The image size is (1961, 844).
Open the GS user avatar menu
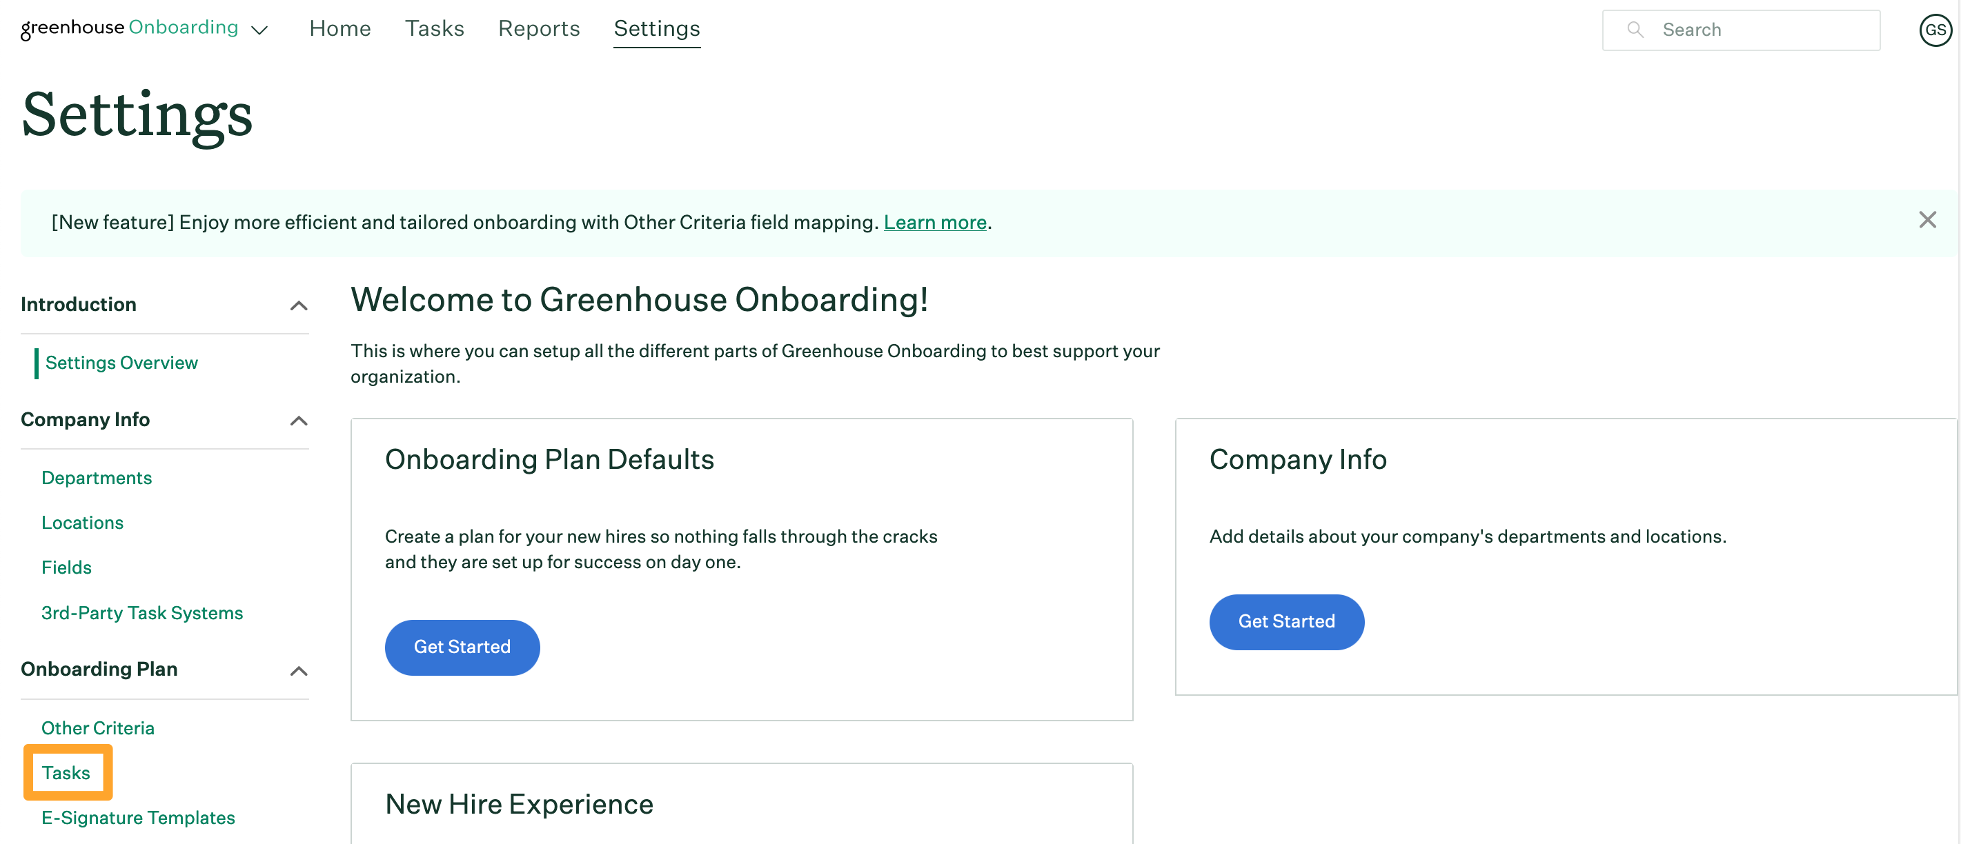pyautogui.click(x=1935, y=30)
